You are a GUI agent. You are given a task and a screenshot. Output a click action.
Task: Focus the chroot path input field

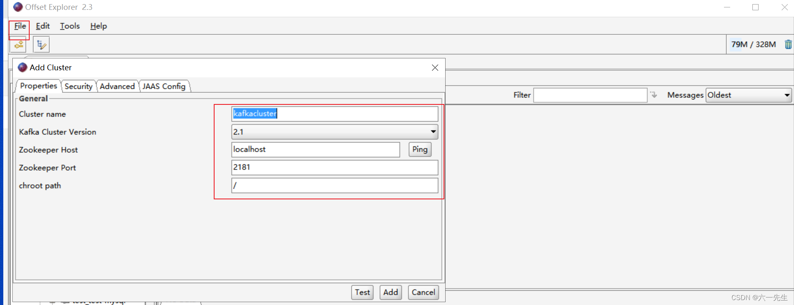[x=335, y=185]
